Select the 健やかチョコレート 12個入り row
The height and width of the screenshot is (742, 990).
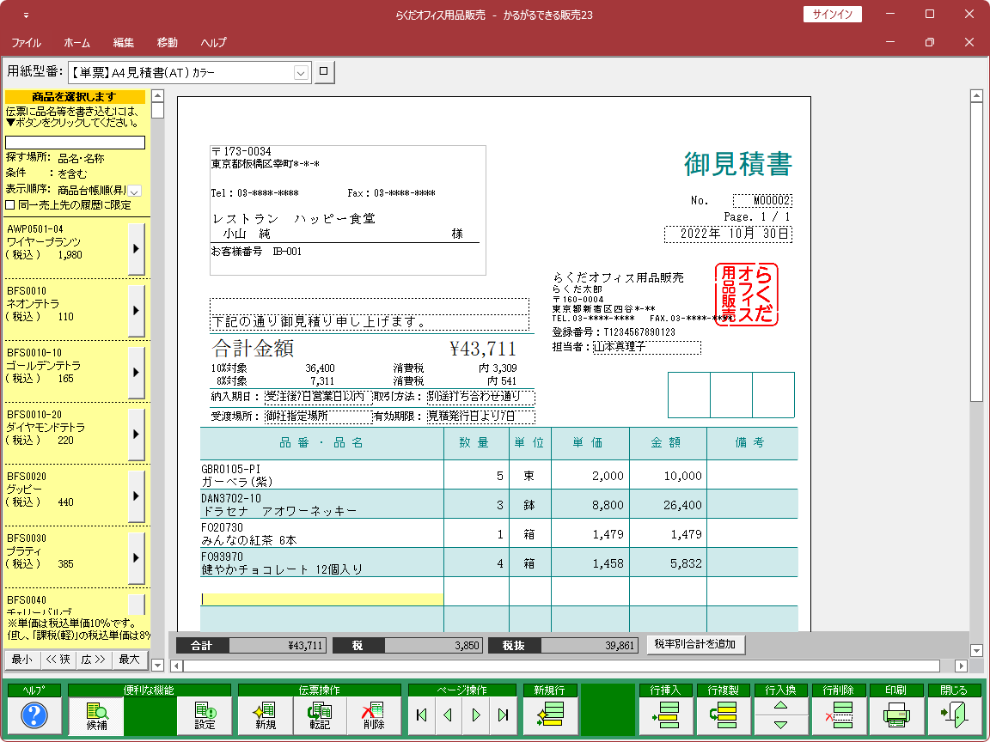(498, 563)
